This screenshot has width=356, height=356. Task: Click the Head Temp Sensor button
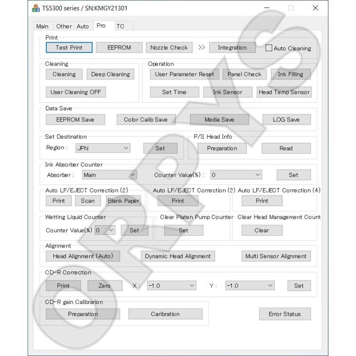(284, 92)
